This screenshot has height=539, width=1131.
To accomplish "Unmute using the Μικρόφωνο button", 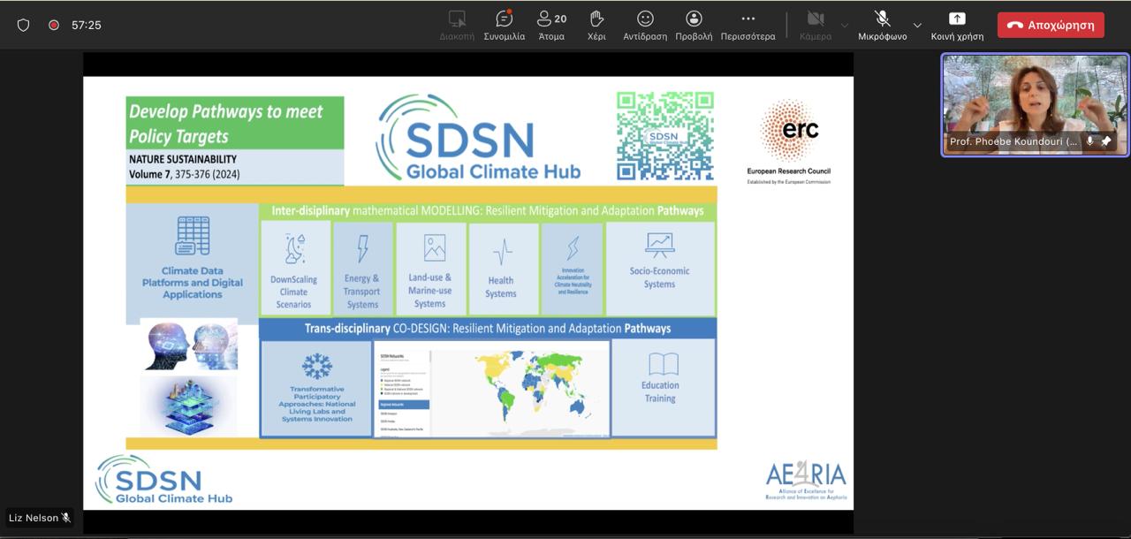I will [x=881, y=25].
